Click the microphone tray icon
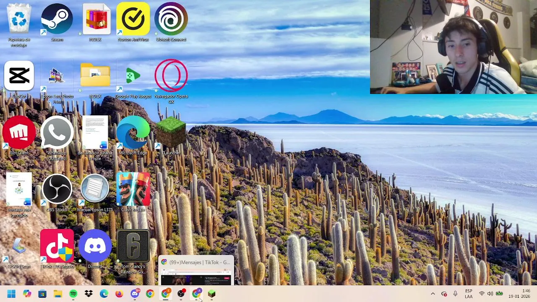This screenshot has width=537, height=302. [x=455, y=294]
